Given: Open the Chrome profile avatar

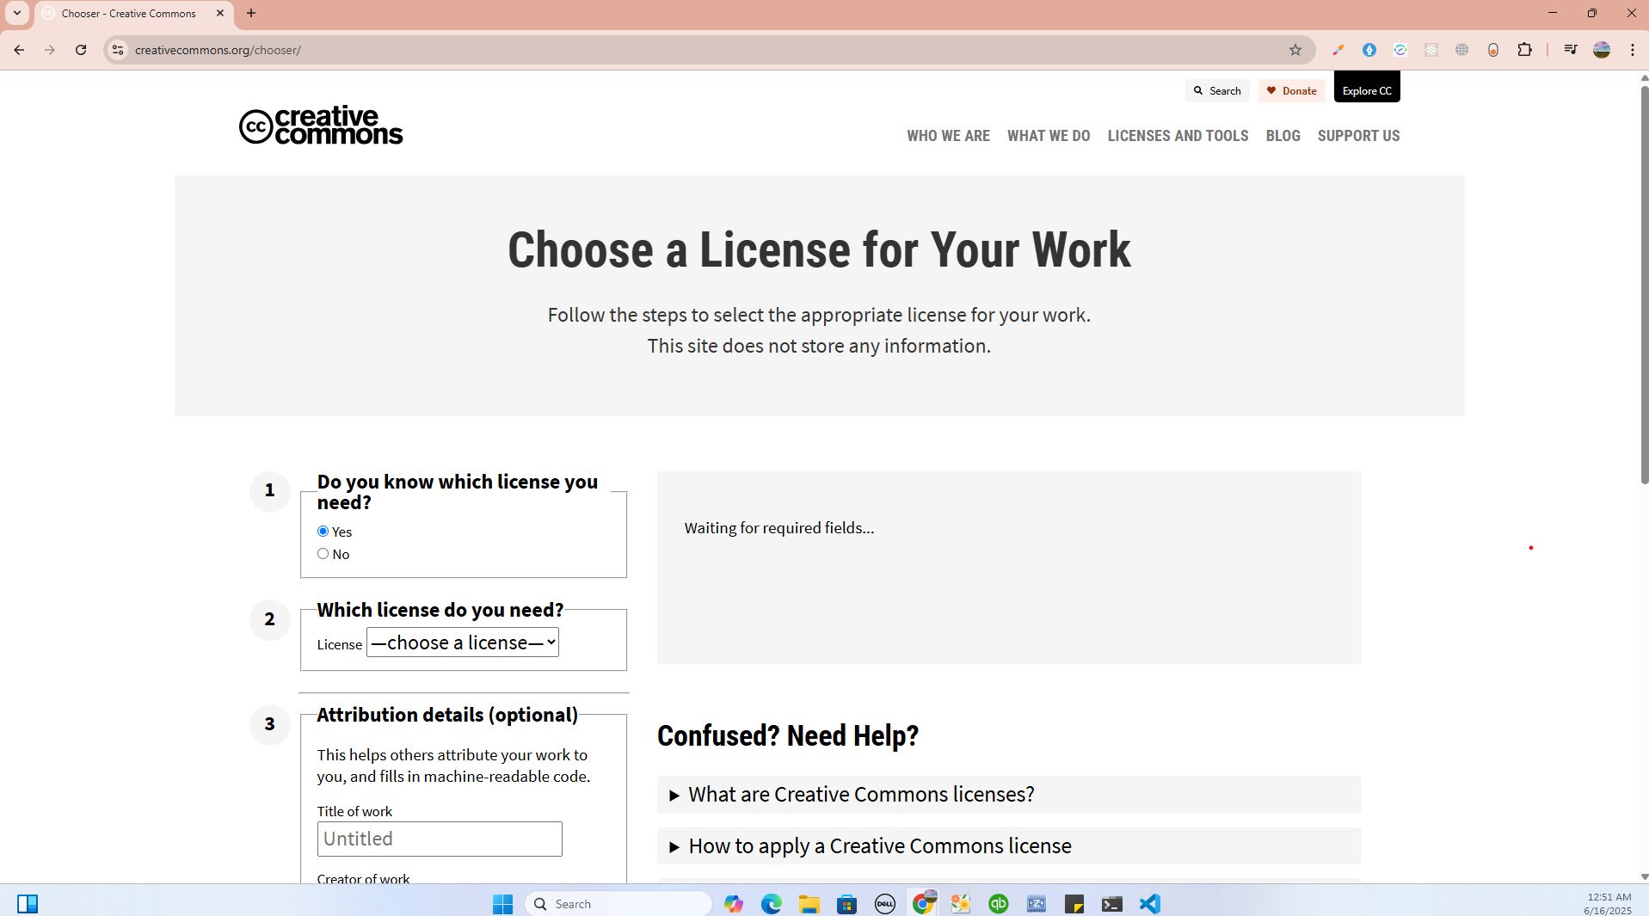Looking at the screenshot, I should click(1602, 50).
